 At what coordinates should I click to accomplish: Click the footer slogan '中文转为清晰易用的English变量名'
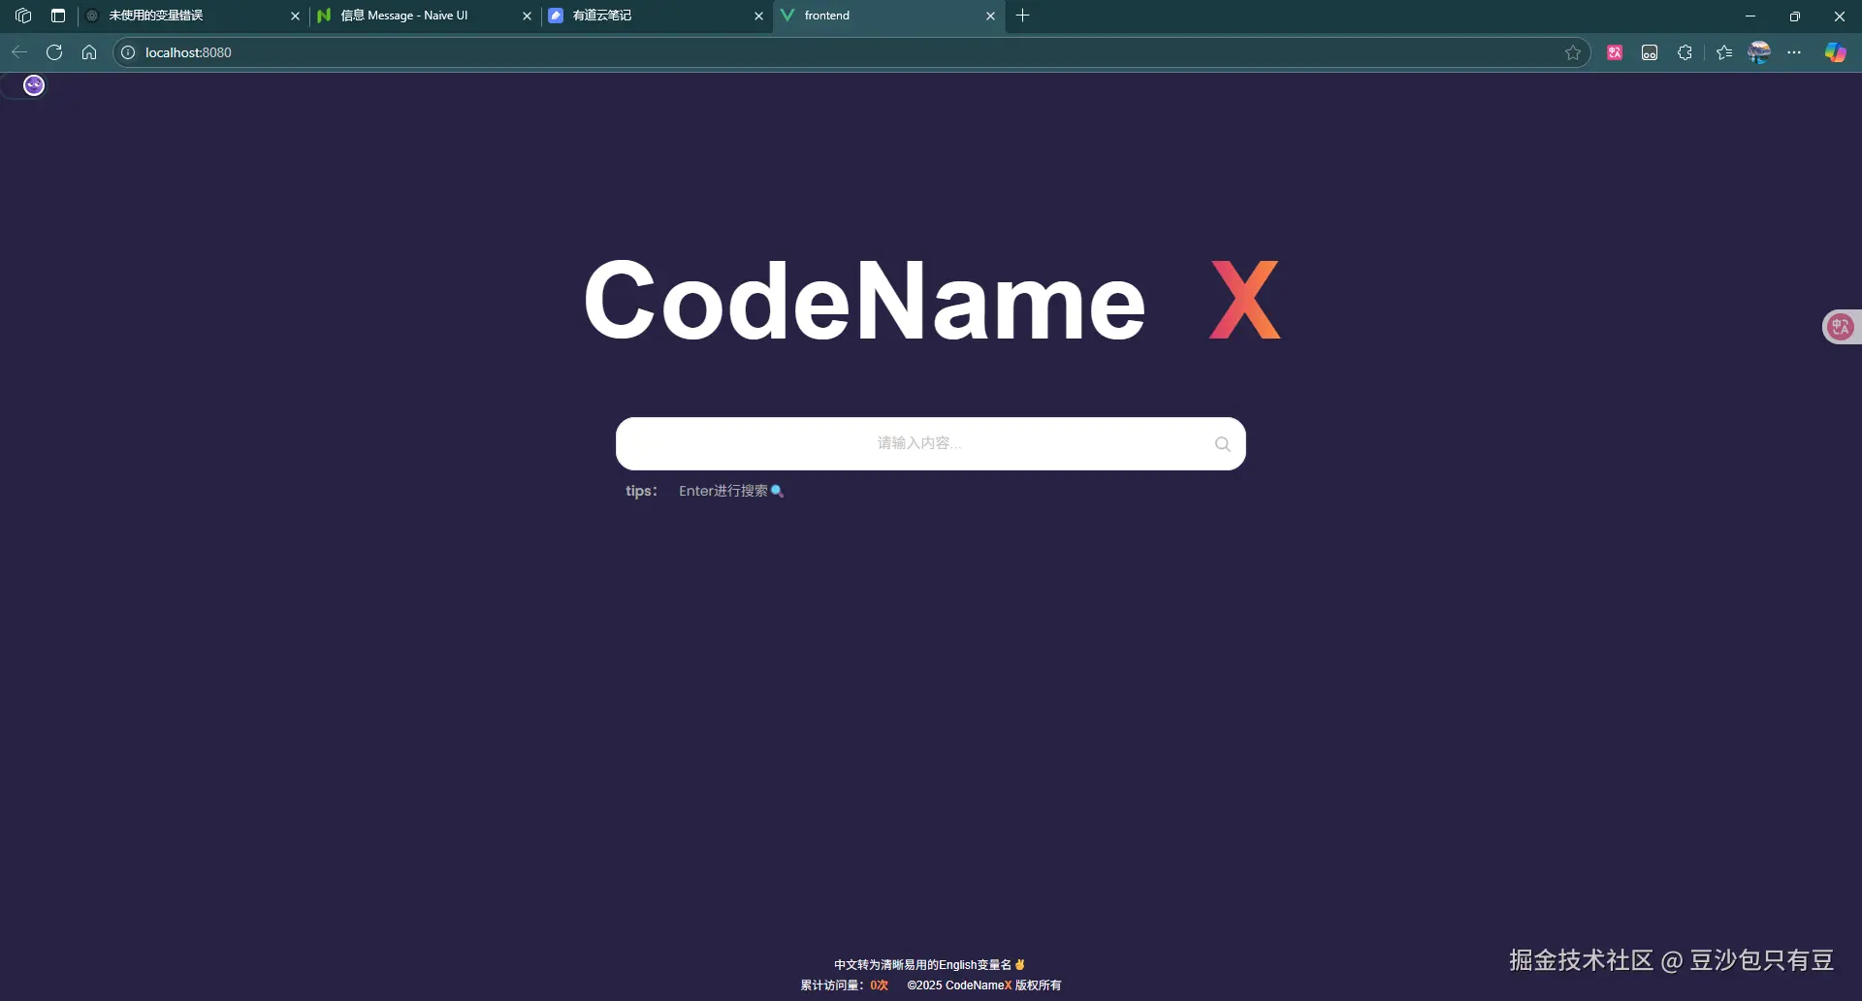(x=922, y=965)
